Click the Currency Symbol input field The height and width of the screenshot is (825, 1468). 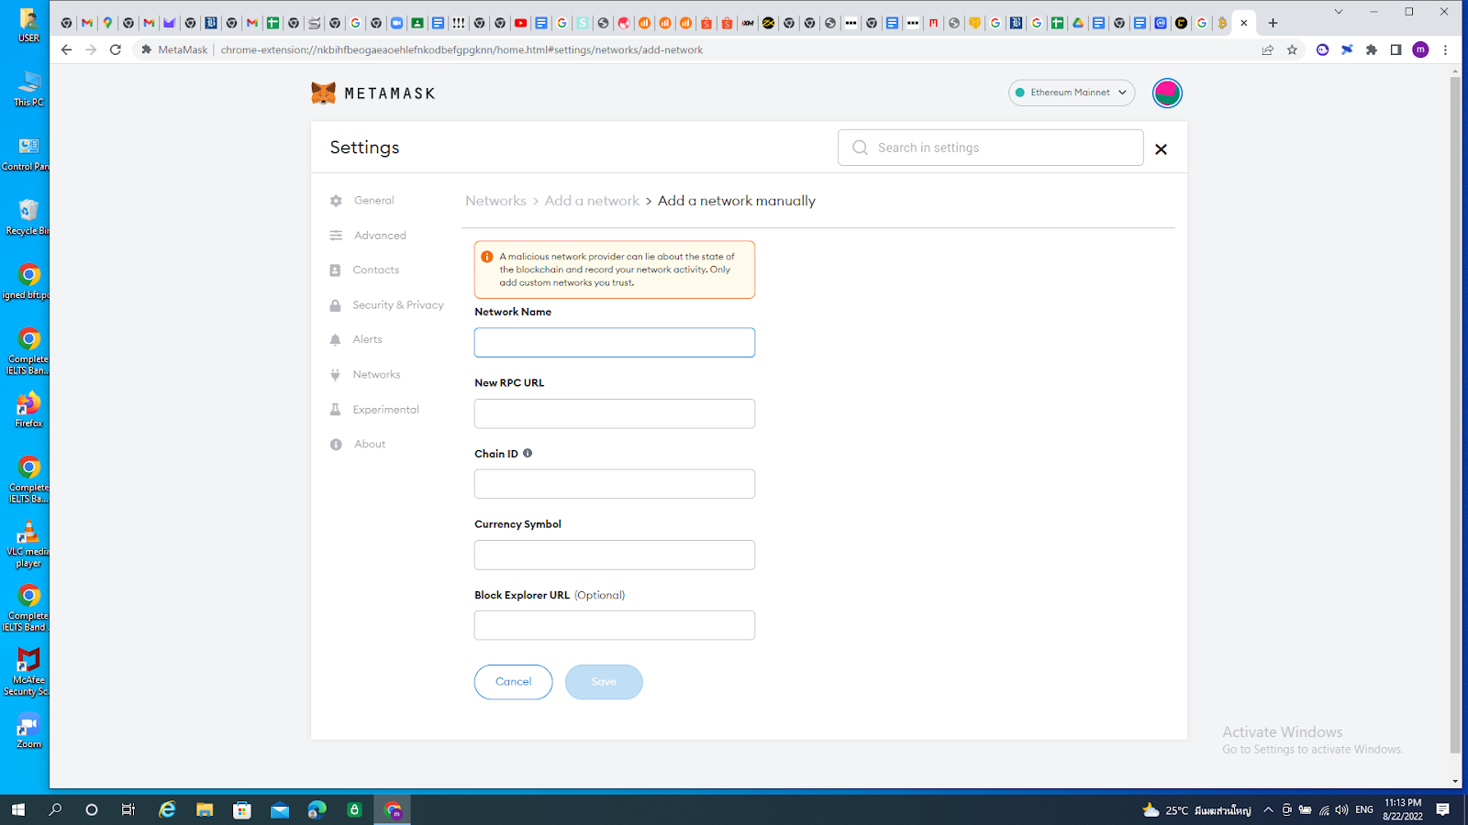pos(615,555)
